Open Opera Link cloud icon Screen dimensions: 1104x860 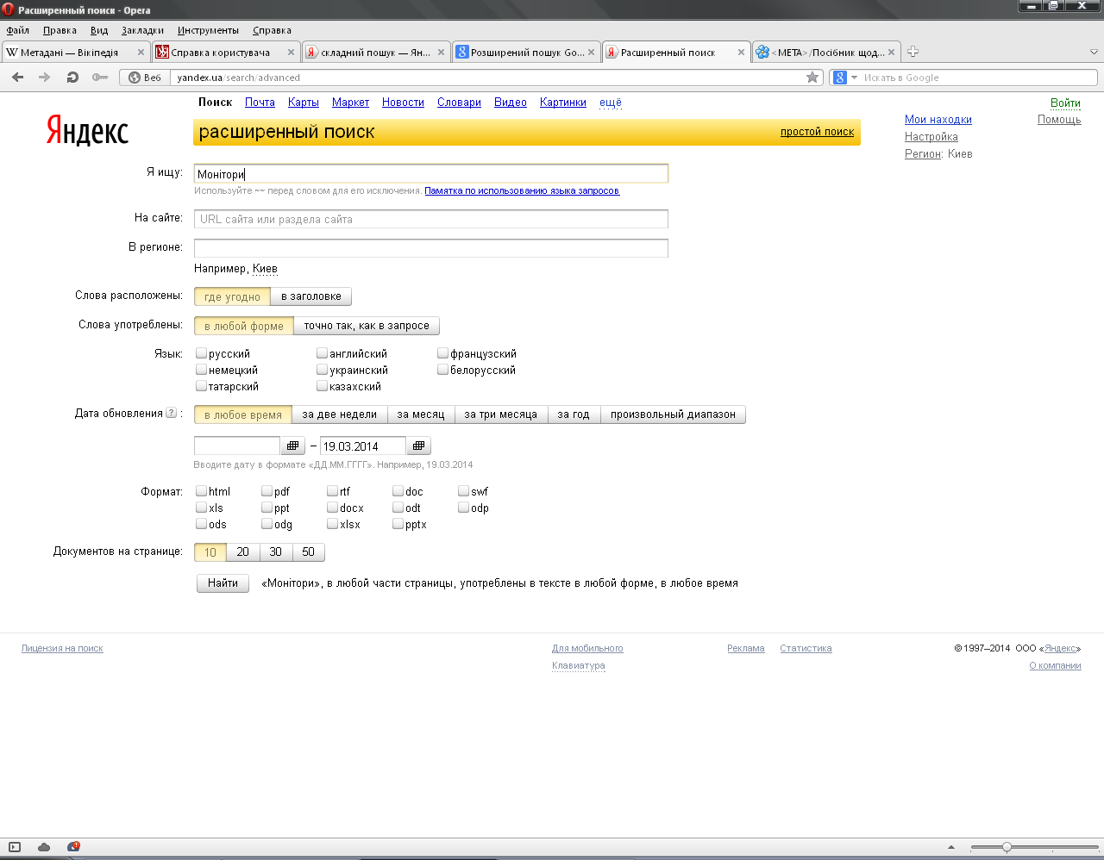click(x=44, y=847)
